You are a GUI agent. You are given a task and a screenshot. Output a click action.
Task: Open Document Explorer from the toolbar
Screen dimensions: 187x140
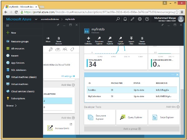point(99,40)
